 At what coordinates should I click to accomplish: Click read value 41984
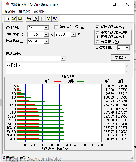[123, 86]
